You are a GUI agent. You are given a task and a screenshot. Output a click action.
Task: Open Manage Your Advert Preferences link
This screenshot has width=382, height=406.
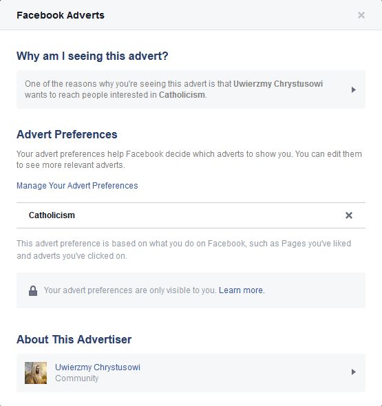(x=77, y=186)
